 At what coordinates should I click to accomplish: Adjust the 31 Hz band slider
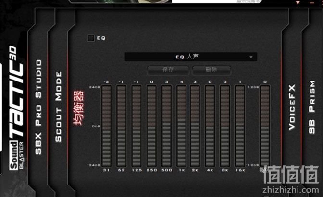point(106,126)
